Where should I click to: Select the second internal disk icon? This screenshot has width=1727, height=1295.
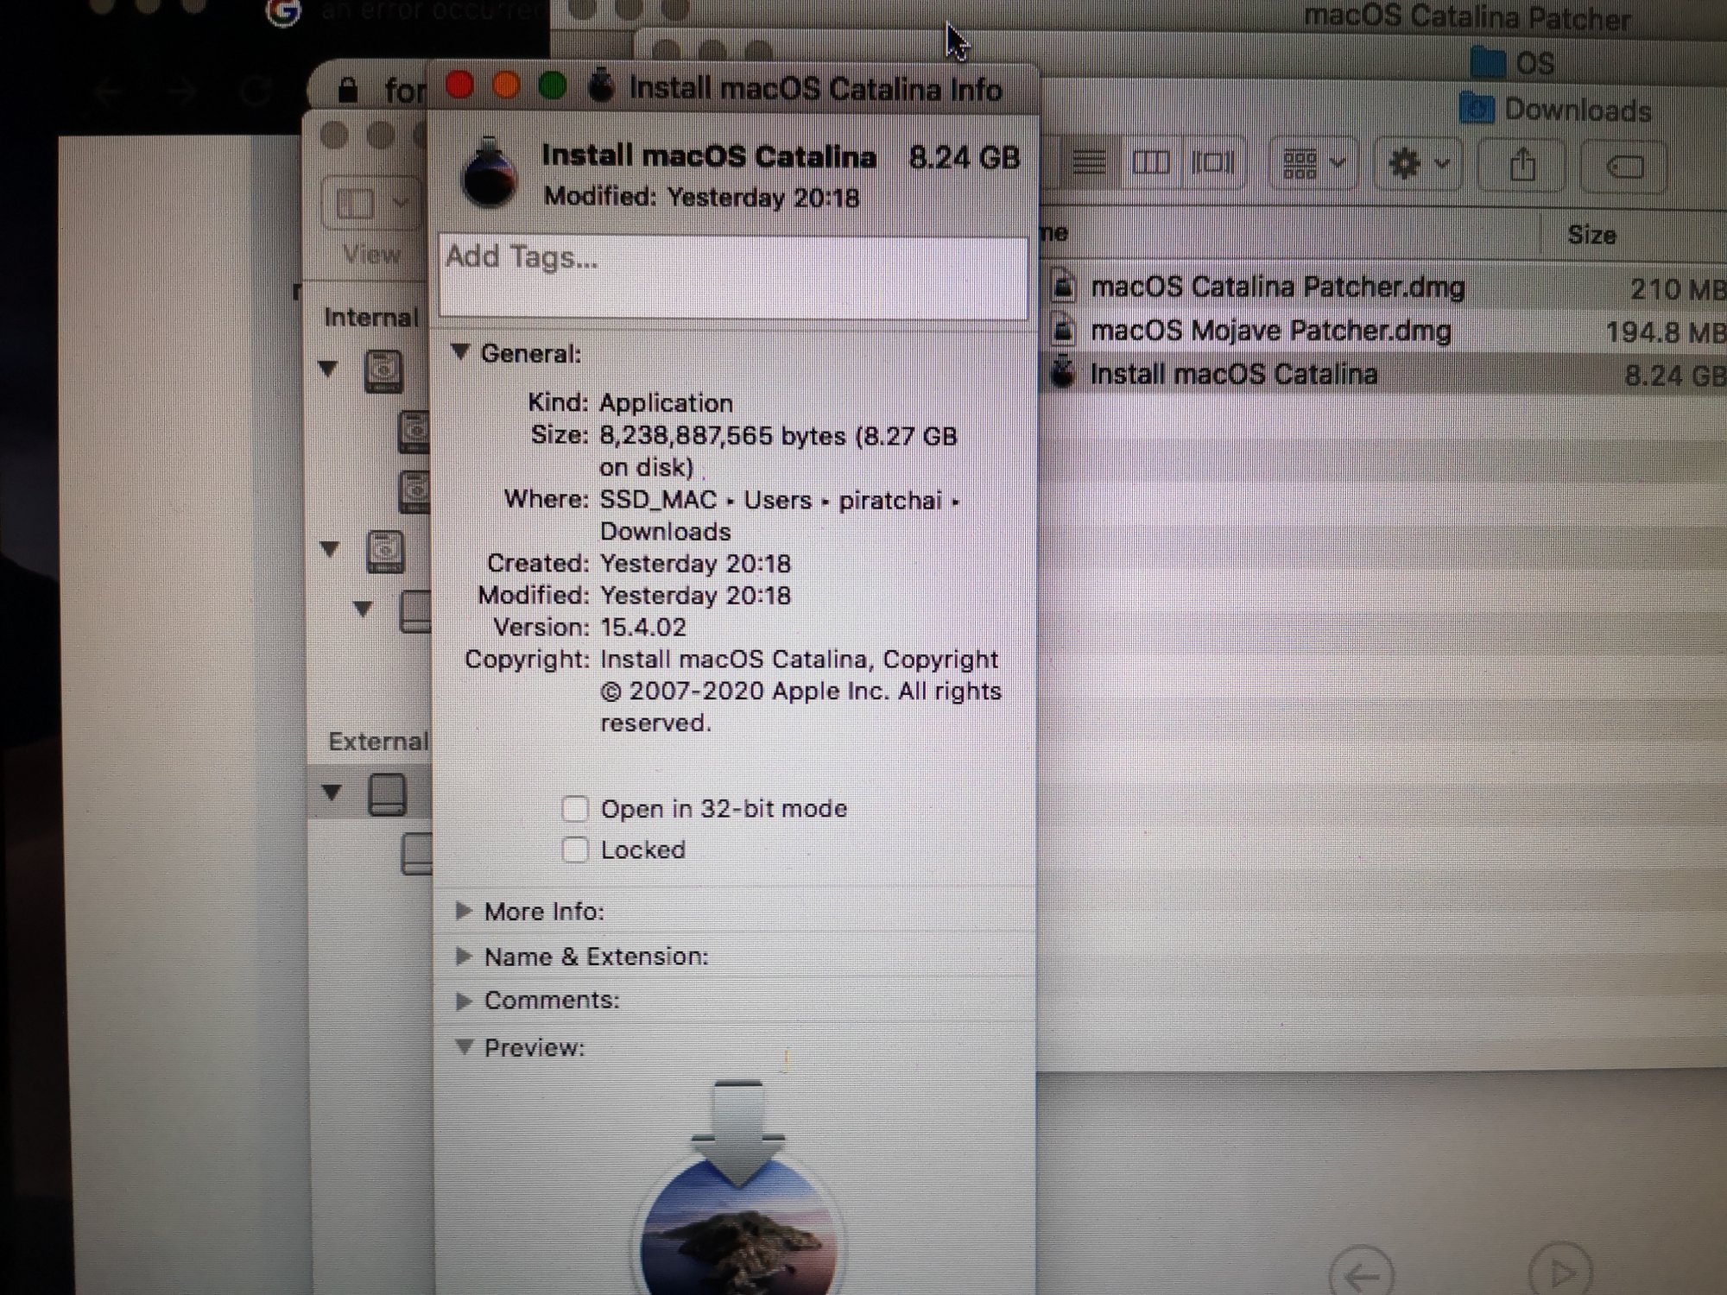(385, 552)
